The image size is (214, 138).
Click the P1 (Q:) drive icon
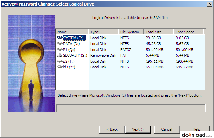60,49
